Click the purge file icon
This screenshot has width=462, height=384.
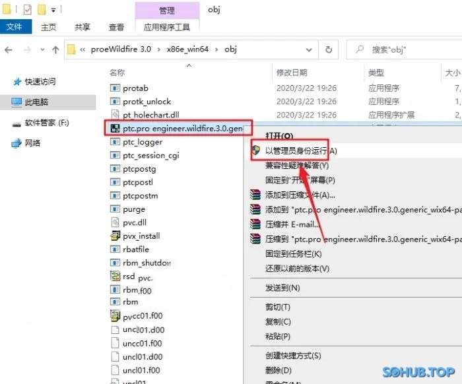(115, 209)
